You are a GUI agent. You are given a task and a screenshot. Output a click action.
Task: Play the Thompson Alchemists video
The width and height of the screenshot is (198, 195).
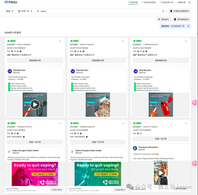pos(161,173)
